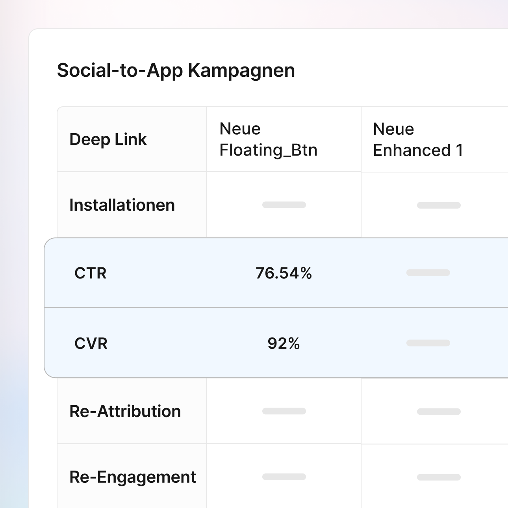Click Installationen placeholder under Neue Enhanced 1
508x508 pixels.
[x=439, y=205]
